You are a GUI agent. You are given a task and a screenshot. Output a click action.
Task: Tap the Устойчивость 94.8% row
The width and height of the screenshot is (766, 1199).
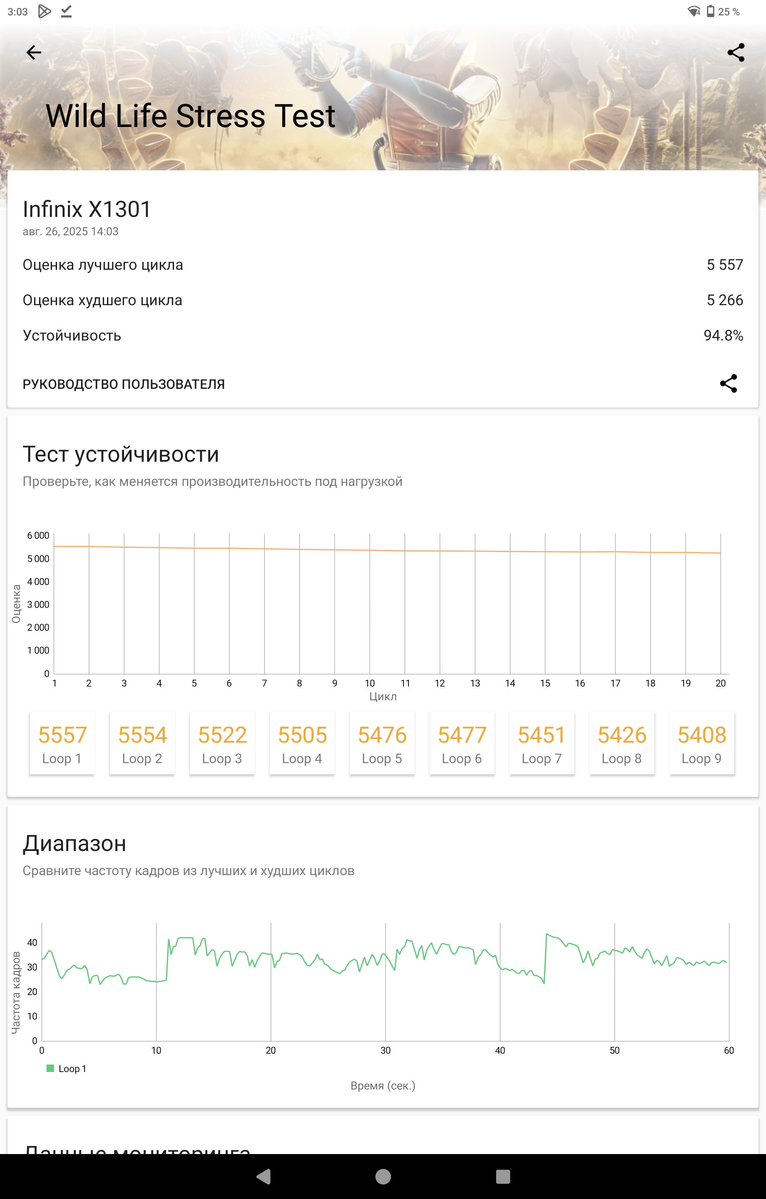tap(383, 336)
